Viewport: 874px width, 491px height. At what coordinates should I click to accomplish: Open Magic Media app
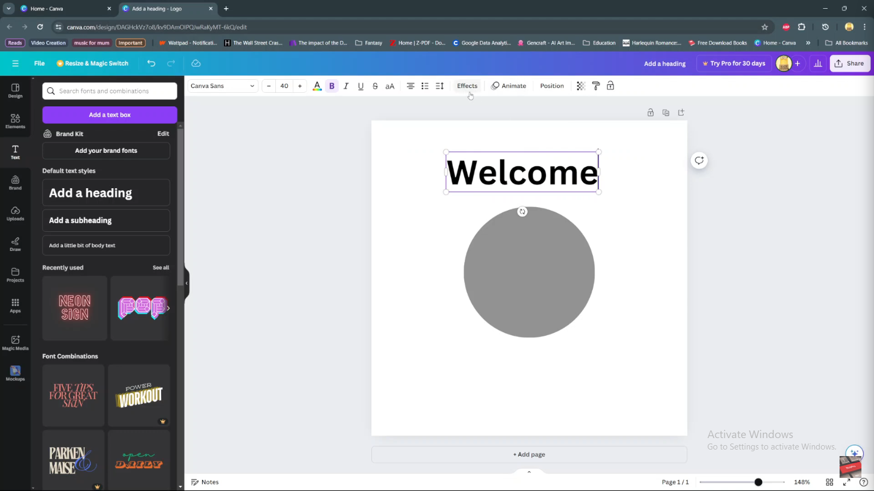click(x=15, y=343)
